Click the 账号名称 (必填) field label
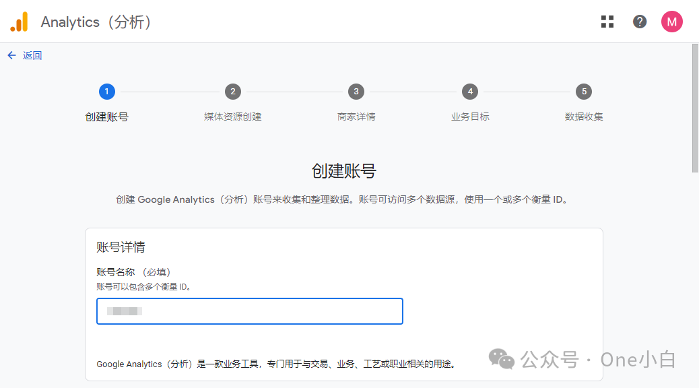699x388 pixels. (x=133, y=272)
